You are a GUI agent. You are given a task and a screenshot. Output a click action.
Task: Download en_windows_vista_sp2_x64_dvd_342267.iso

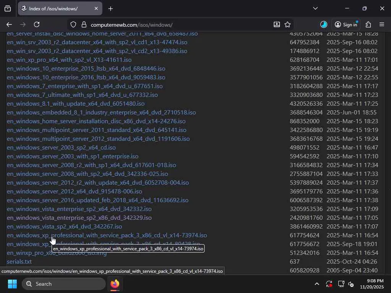(64, 227)
